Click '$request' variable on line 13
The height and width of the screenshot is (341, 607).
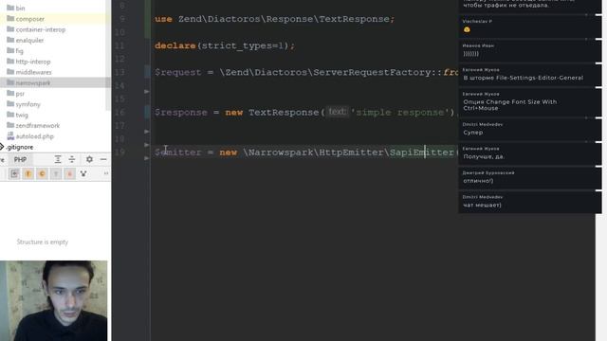coord(178,72)
